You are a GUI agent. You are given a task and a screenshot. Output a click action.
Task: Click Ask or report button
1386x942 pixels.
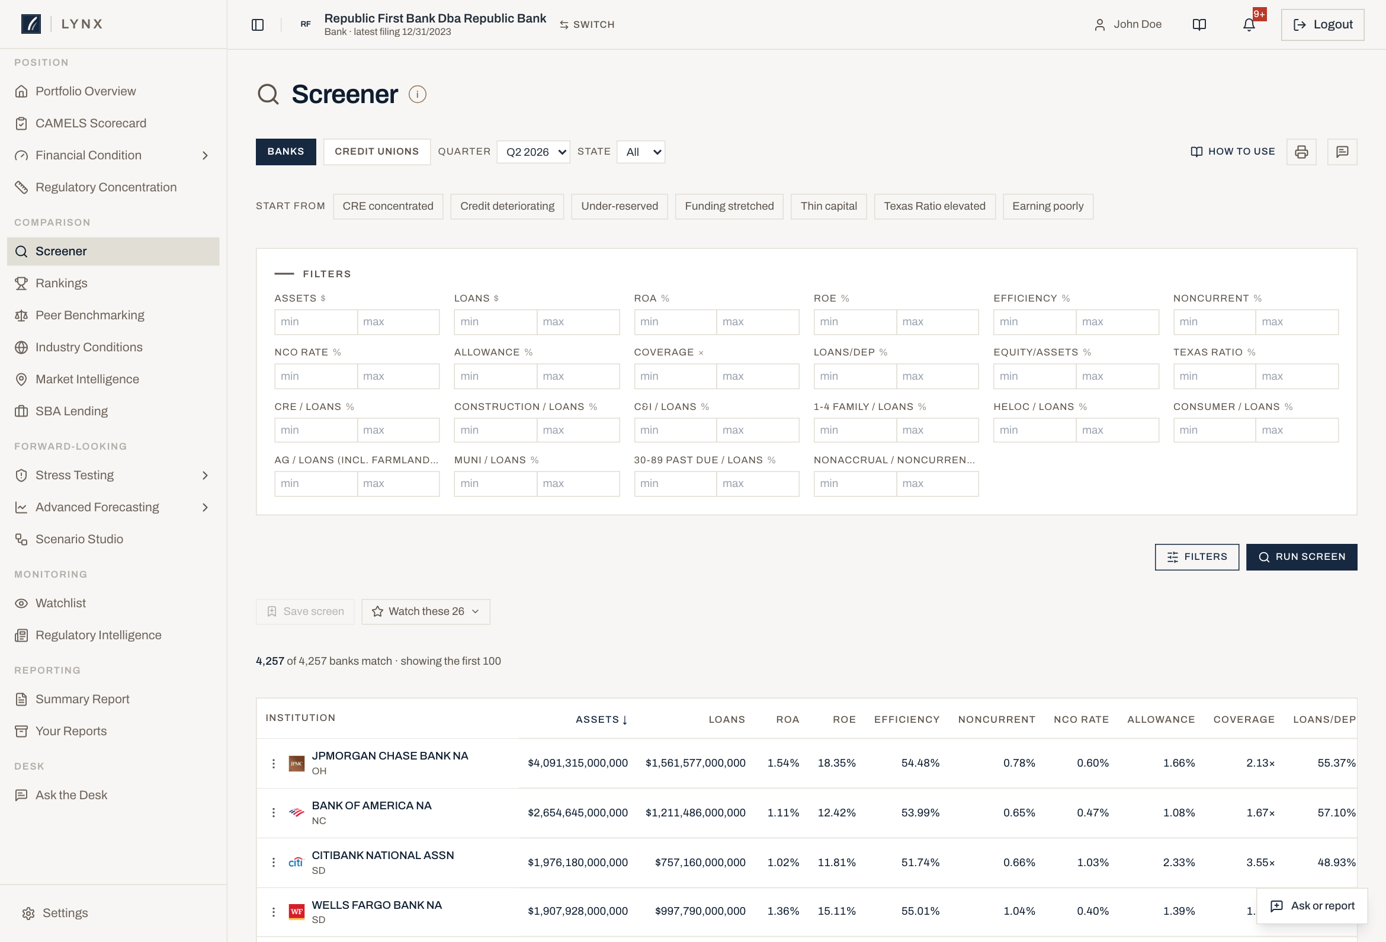click(1312, 906)
